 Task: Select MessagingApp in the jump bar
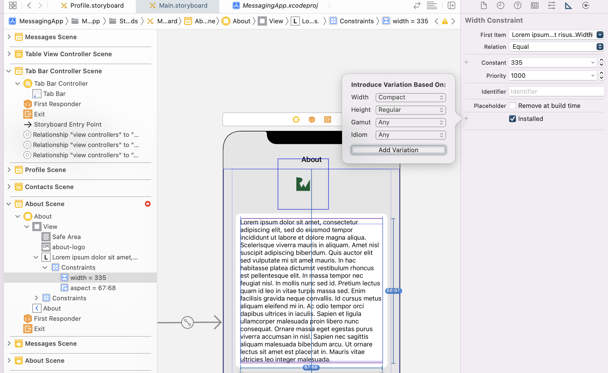[x=36, y=21]
